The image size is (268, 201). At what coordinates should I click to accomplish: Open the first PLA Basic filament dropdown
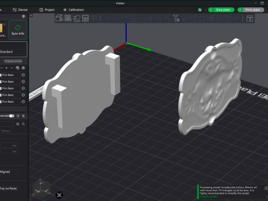[x=10, y=75]
